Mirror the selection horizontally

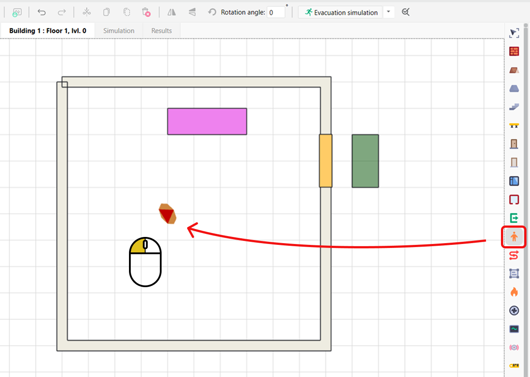pos(171,12)
